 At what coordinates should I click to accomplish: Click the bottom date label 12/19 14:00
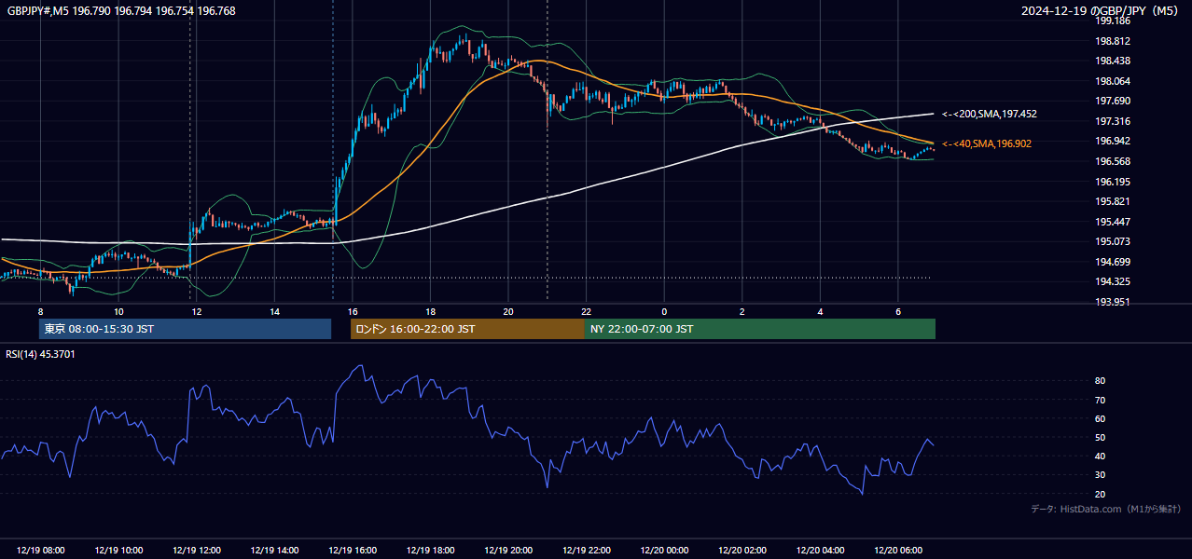[274, 551]
